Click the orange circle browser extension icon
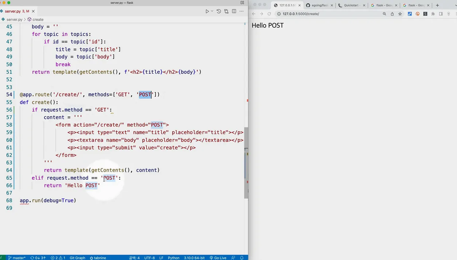 tap(417, 14)
